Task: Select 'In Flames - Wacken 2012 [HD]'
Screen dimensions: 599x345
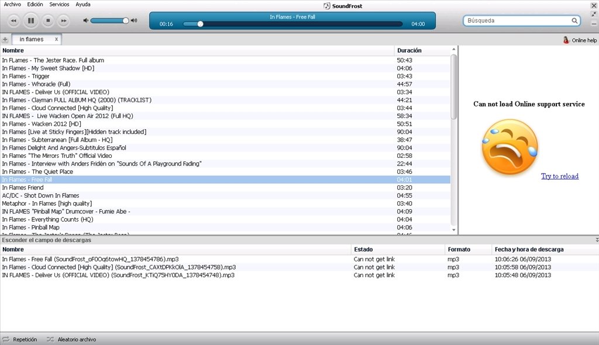Action: [225, 124]
